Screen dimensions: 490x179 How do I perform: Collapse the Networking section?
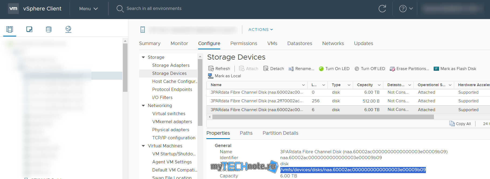(143, 105)
